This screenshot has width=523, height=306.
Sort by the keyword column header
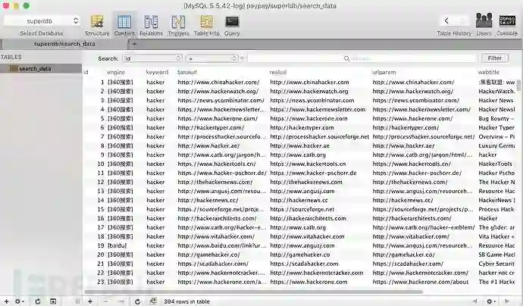pyautogui.click(x=157, y=72)
